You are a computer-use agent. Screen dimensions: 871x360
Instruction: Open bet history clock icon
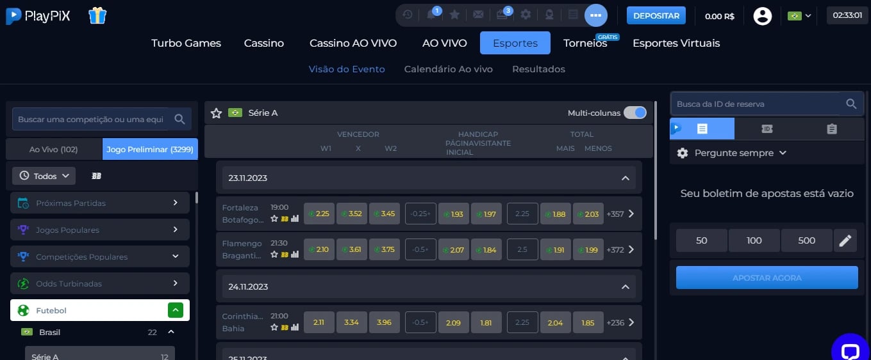408,15
